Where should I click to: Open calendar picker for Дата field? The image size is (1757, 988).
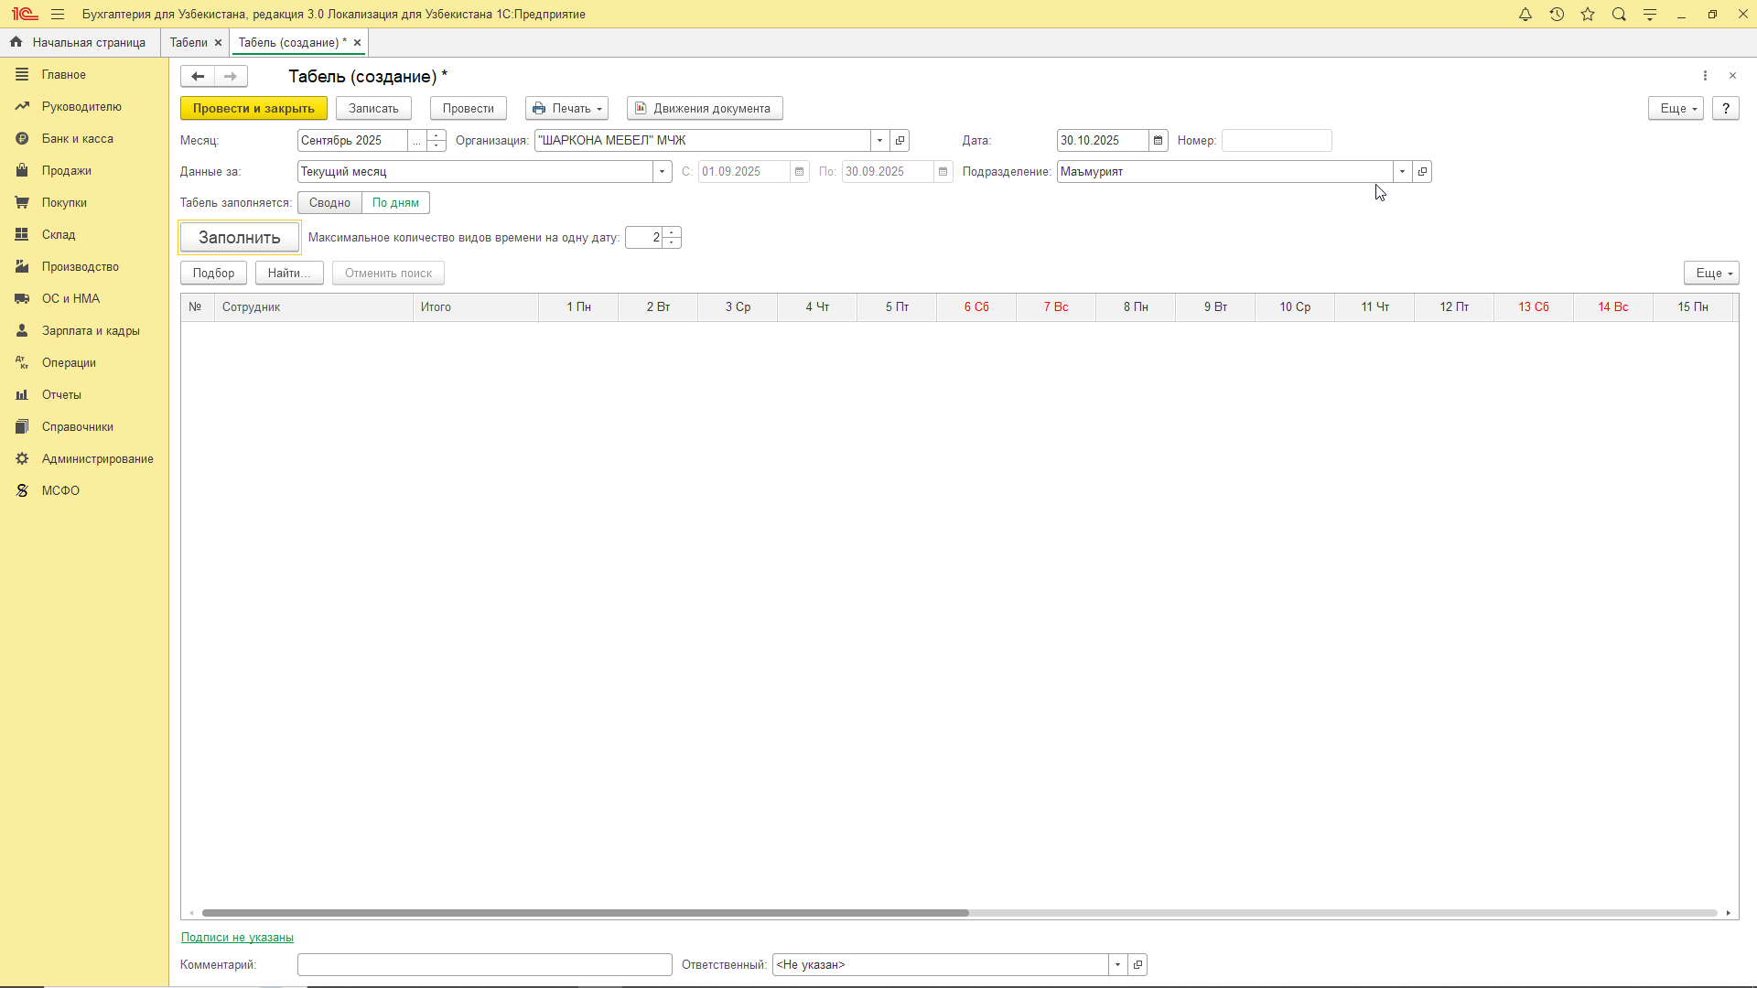click(1158, 141)
